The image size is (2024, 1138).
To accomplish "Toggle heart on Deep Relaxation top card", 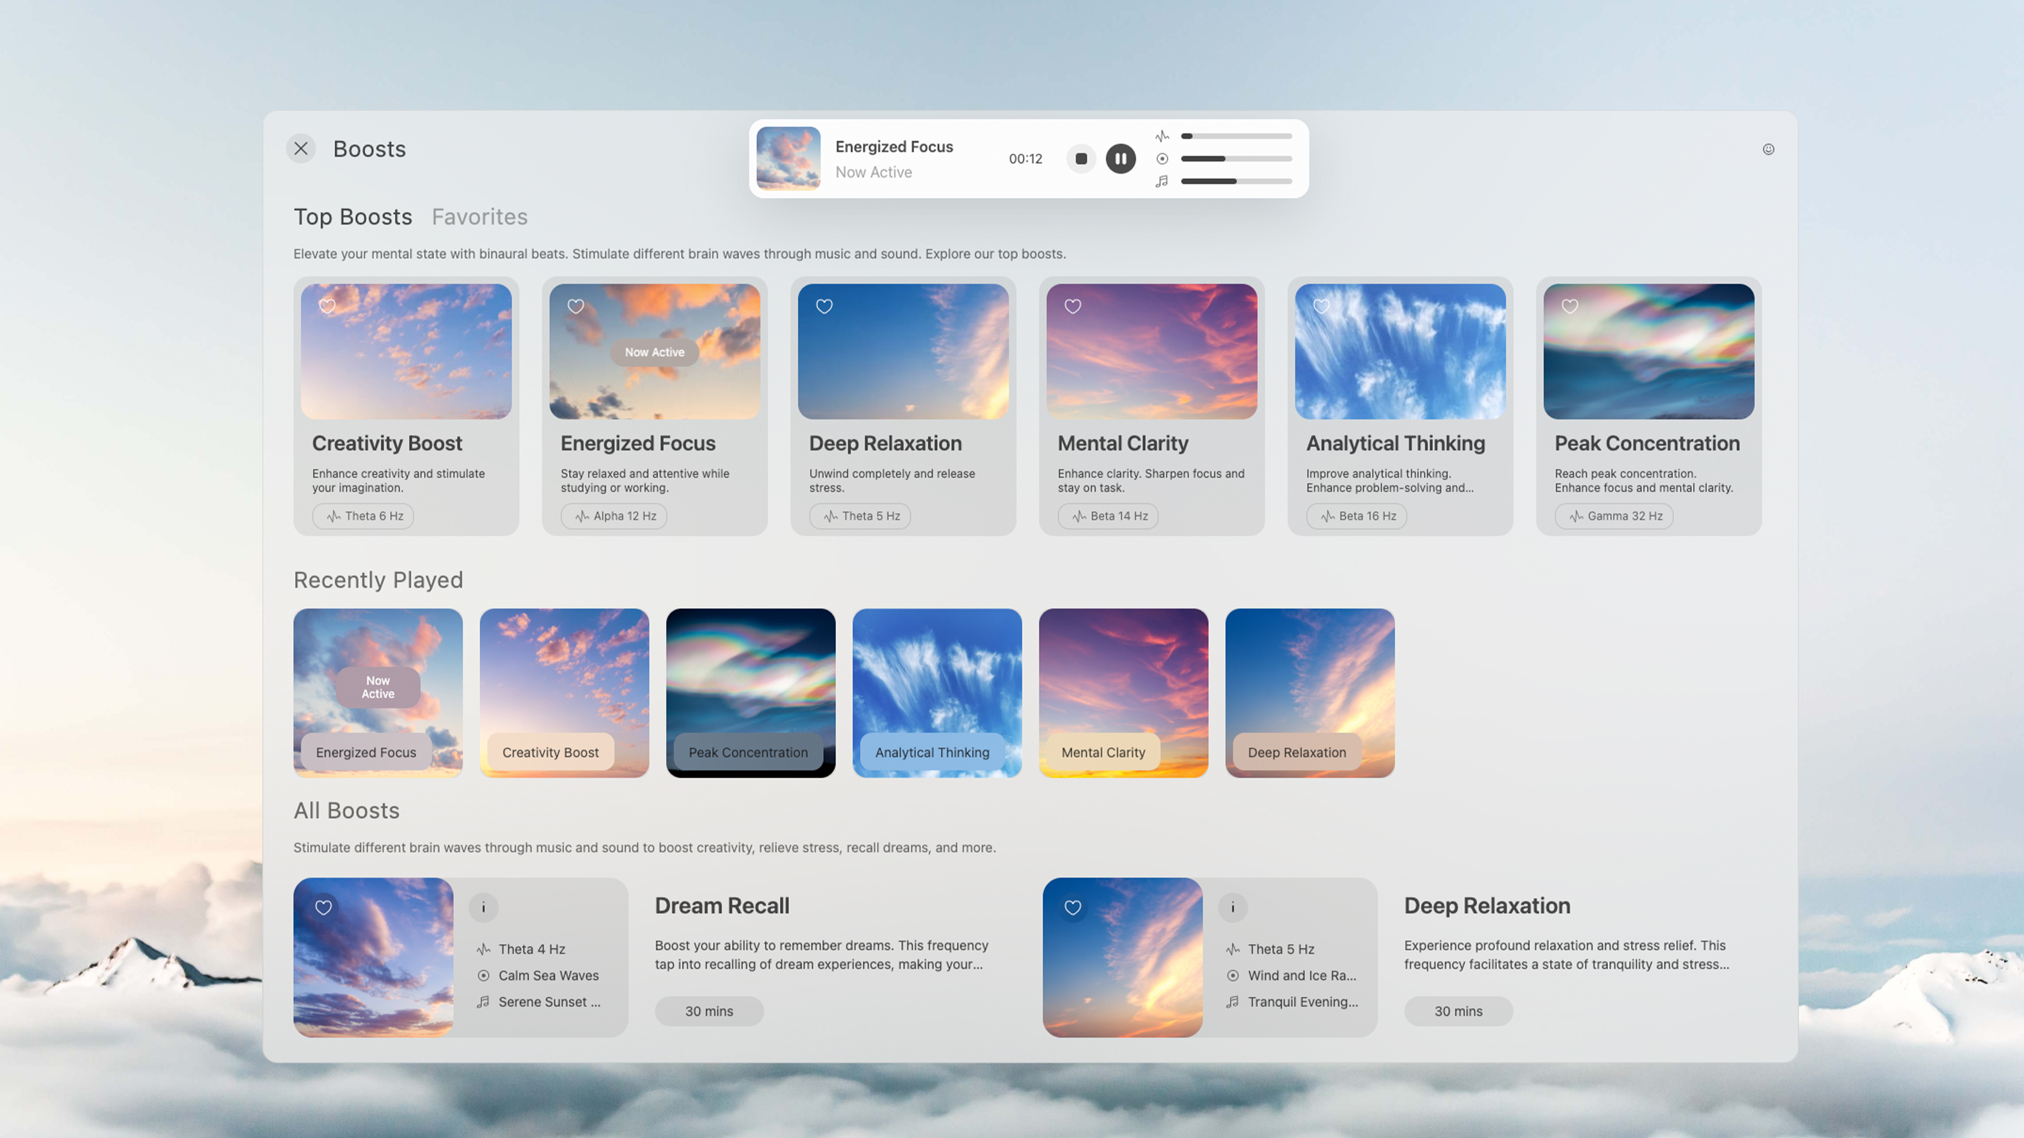I will click(824, 306).
